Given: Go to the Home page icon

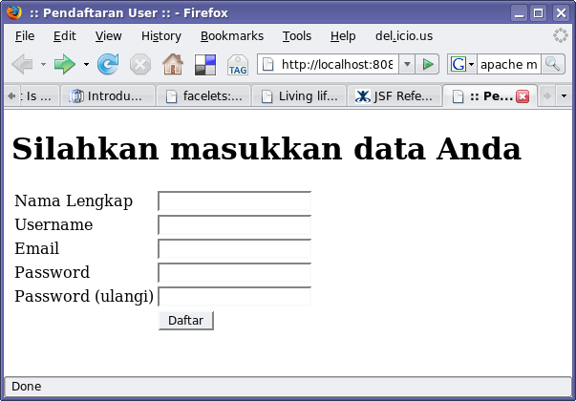Looking at the screenshot, I should click(172, 64).
